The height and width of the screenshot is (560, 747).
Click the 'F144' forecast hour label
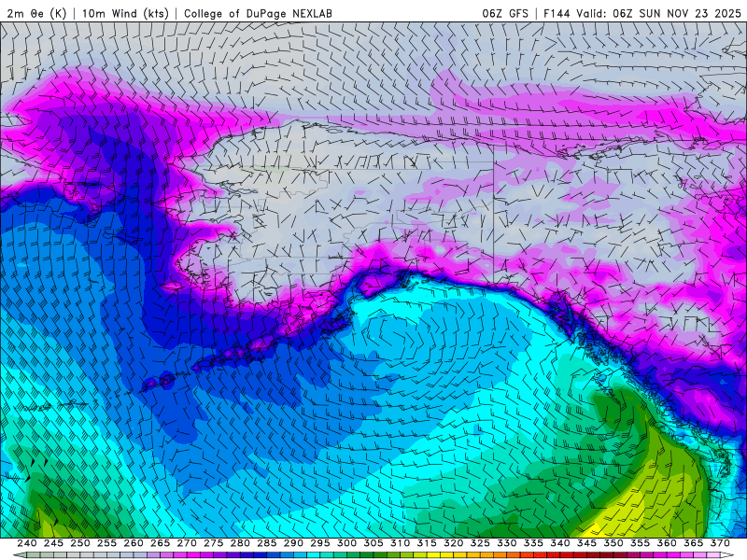[x=557, y=13]
